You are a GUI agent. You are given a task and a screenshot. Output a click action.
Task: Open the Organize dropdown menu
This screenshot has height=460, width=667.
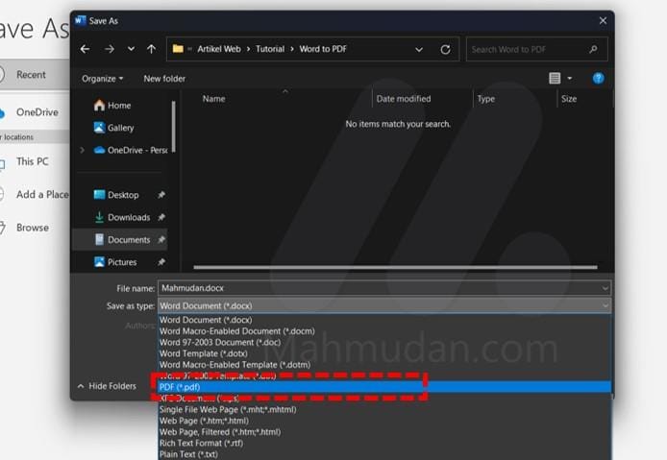102,79
